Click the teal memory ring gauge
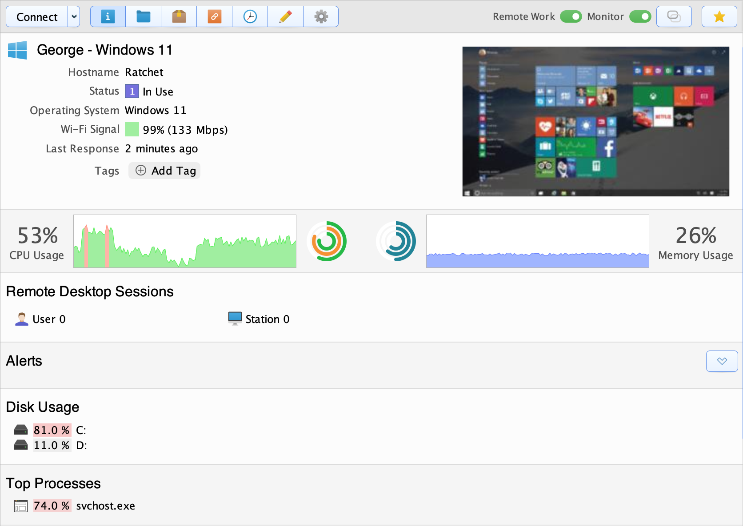 click(396, 241)
